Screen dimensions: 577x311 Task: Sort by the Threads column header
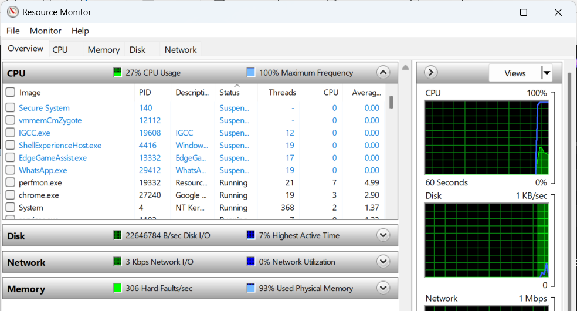click(279, 92)
